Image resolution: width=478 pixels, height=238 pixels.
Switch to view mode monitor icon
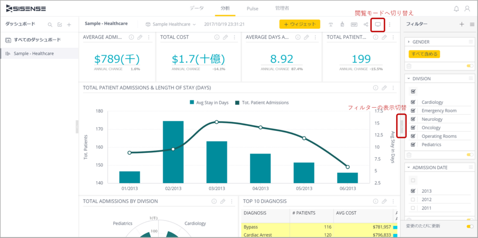(x=378, y=24)
